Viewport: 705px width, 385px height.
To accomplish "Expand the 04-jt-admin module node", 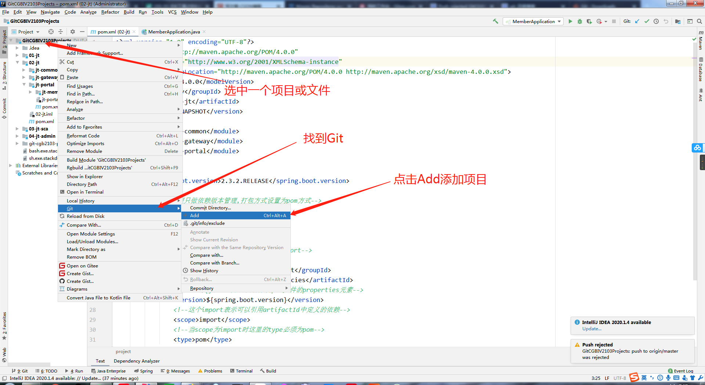I will [17, 136].
